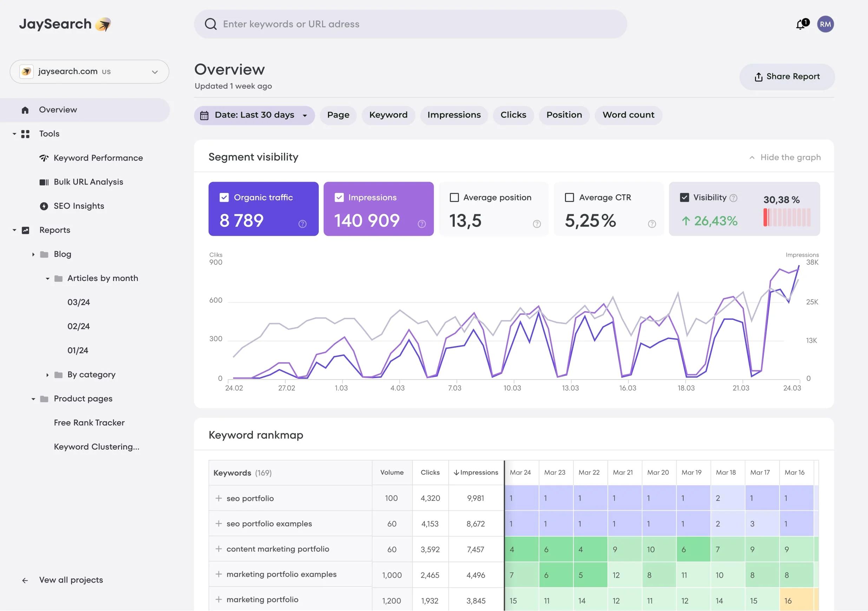Viewport: 868px width, 611px height.
Task: Click the Tools grid icon
Action: coord(25,134)
